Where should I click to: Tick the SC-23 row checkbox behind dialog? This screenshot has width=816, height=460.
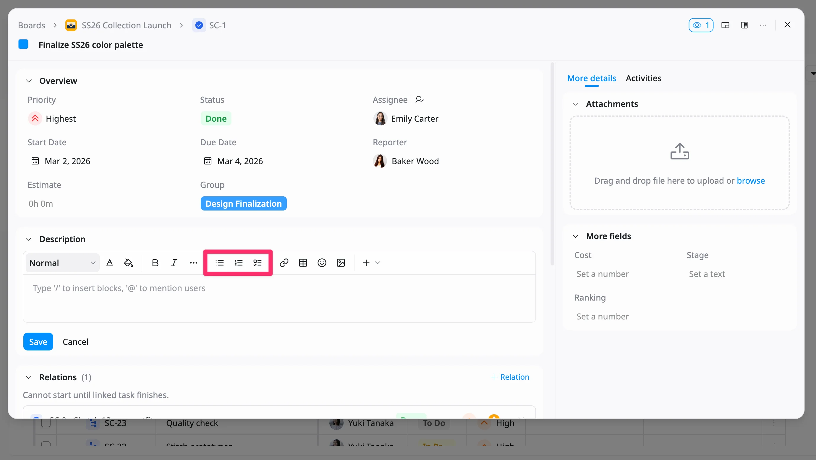(46, 423)
